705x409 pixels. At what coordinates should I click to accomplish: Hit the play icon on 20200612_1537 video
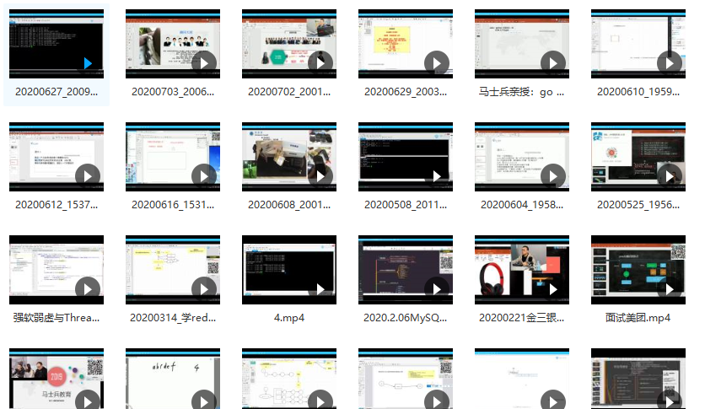(87, 175)
